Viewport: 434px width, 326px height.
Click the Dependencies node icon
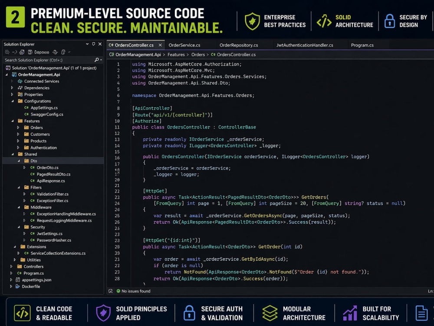(x=20, y=88)
